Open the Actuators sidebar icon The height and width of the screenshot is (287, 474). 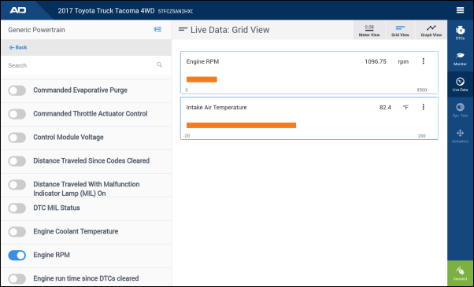(460, 136)
